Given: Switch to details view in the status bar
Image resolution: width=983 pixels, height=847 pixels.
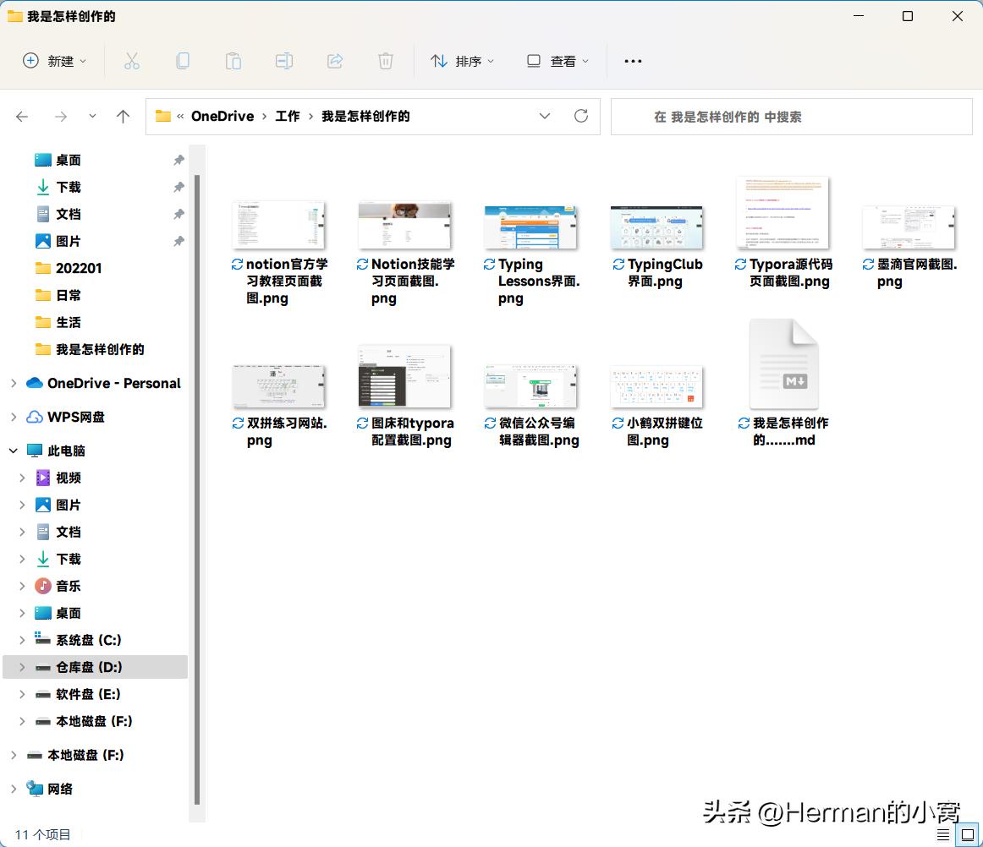Looking at the screenshot, I should 942,834.
